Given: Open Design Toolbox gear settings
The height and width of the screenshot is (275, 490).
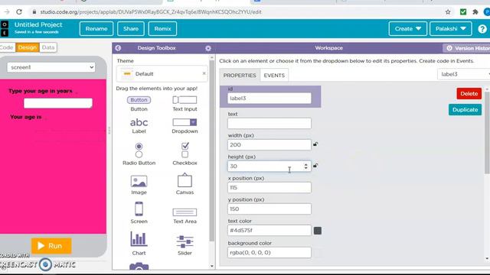Looking at the screenshot, I should [x=208, y=48].
